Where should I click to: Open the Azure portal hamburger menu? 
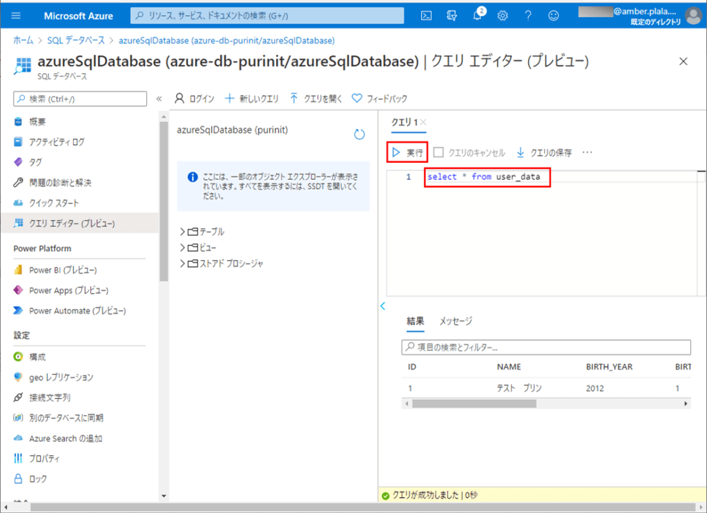[x=16, y=16]
